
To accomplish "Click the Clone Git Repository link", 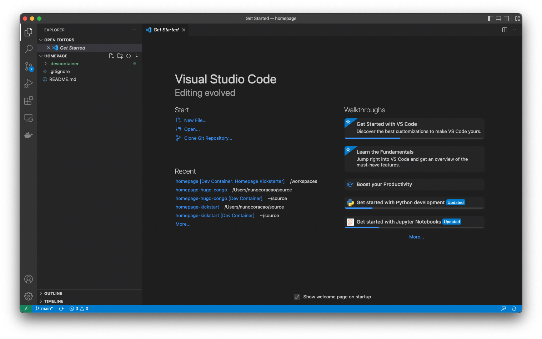I will tap(208, 138).
